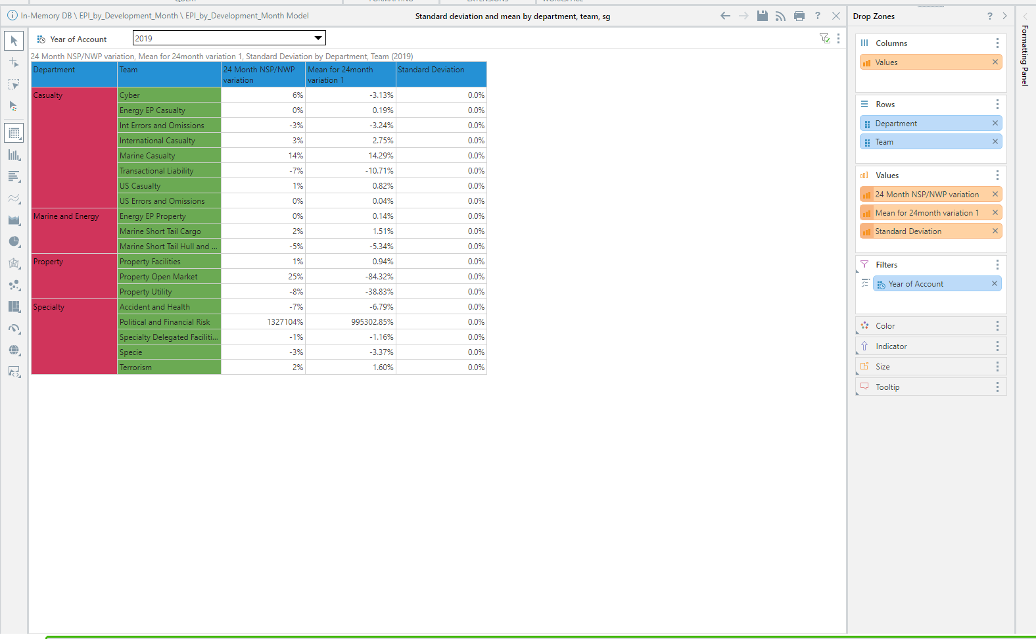Select Marine and Energy department cell
Viewport: 1036px width, 639px height.
tap(74, 231)
